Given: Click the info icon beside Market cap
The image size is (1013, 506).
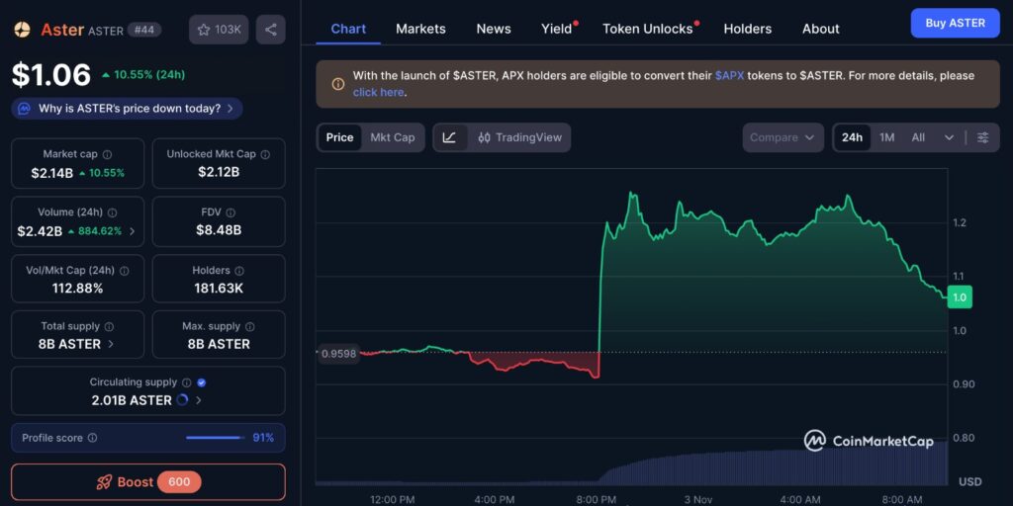Looking at the screenshot, I should pos(107,154).
